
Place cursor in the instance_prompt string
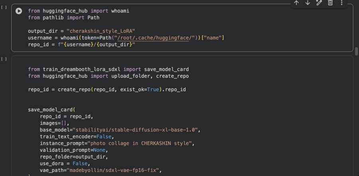point(148,144)
